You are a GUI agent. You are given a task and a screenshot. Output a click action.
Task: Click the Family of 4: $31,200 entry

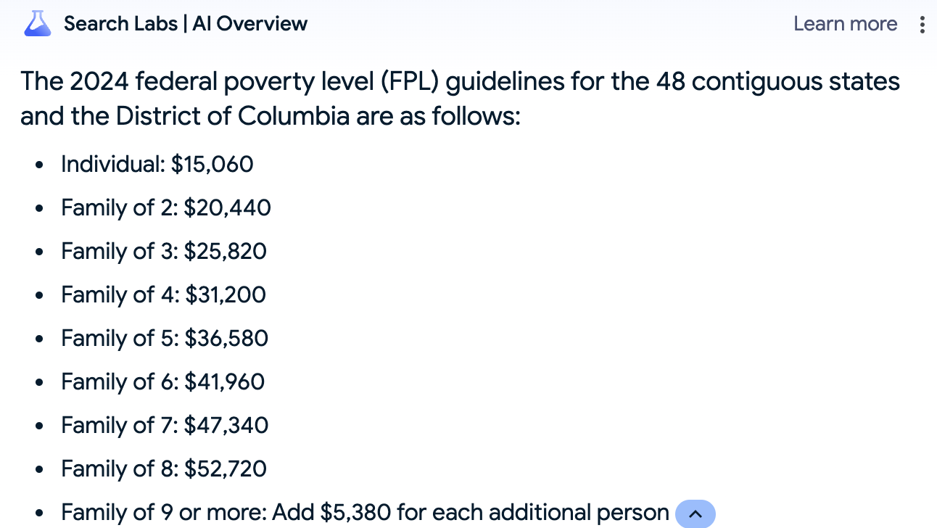163,295
